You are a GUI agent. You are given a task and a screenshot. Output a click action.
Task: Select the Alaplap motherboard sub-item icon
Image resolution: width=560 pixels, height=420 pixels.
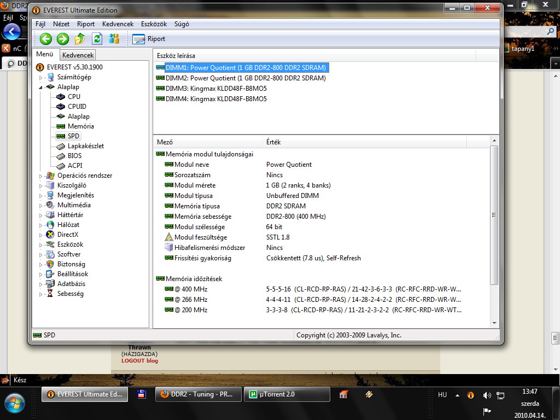[61, 116]
